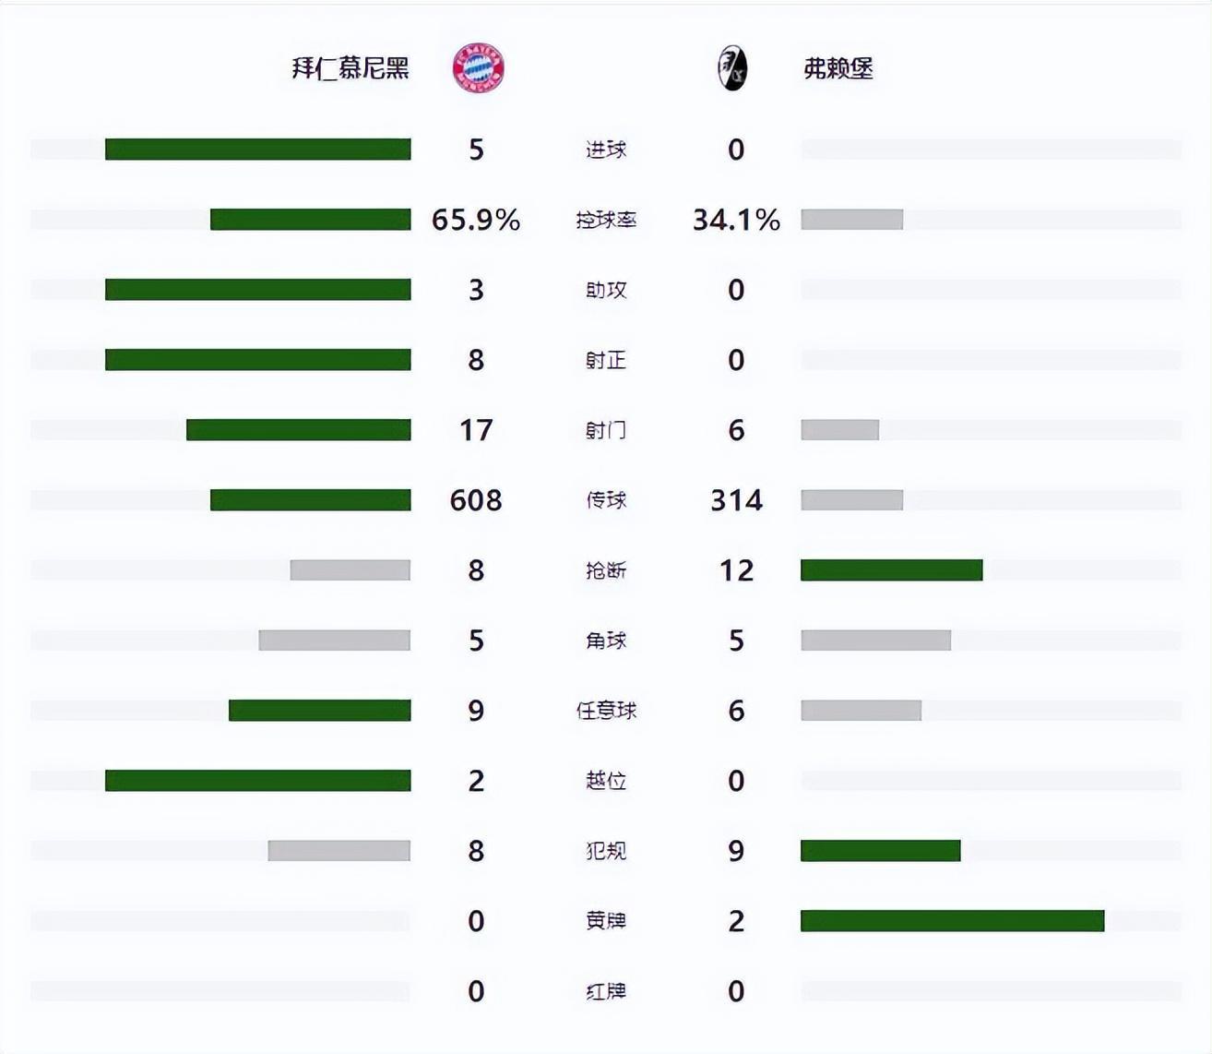Click the 进球 stat label

coord(606,150)
